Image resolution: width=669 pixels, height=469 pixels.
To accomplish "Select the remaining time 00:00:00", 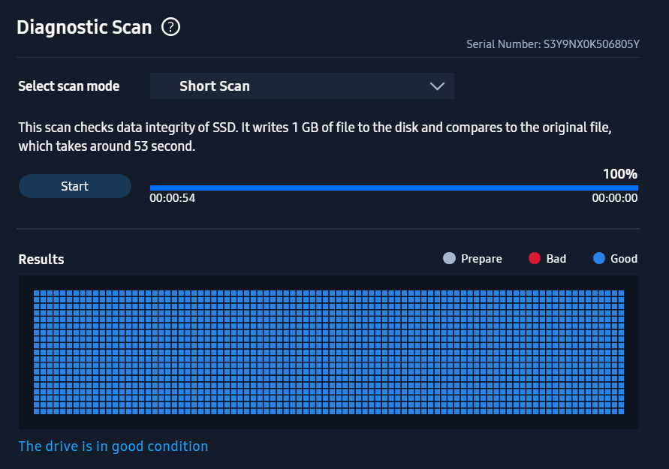I will (615, 198).
